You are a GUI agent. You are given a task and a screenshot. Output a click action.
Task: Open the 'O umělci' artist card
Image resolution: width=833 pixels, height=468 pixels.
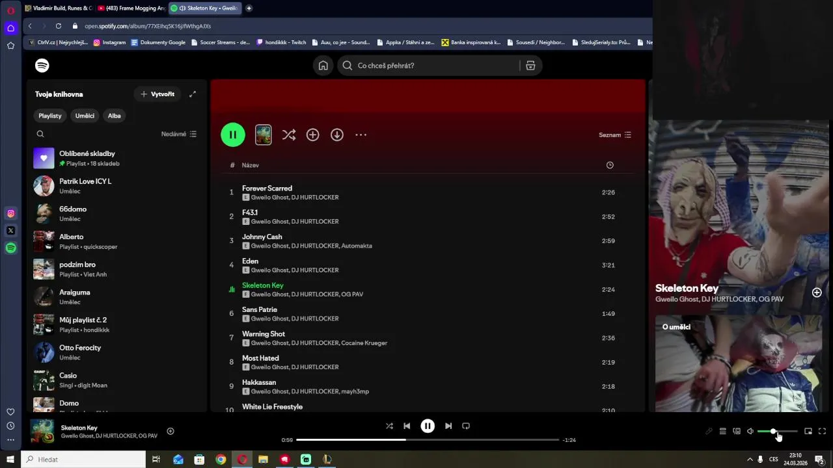pyautogui.click(x=739, y=364)
